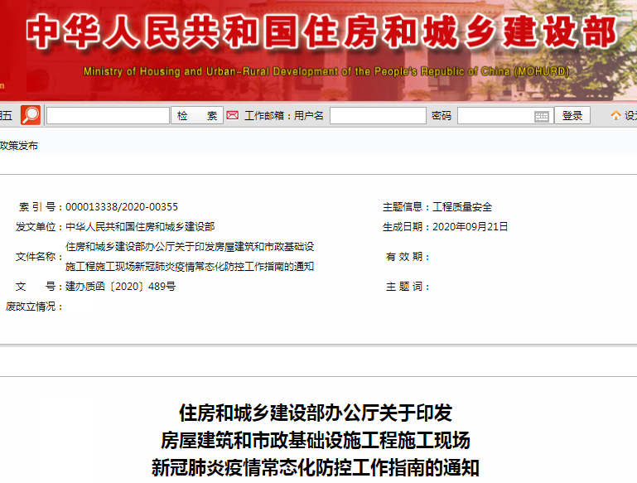
Task: Focus the site search text box
Action: [108, 116]
